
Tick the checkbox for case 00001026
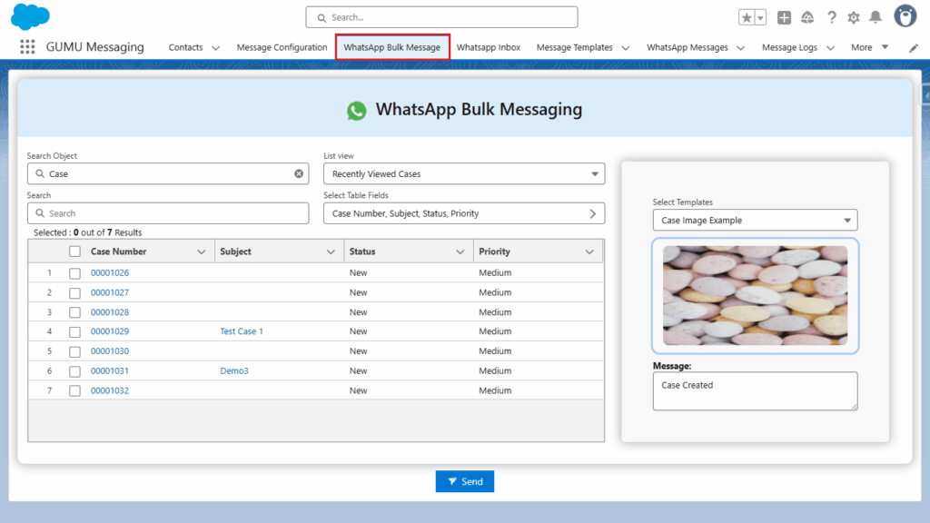pyautogui.click(x=75, y=273)
